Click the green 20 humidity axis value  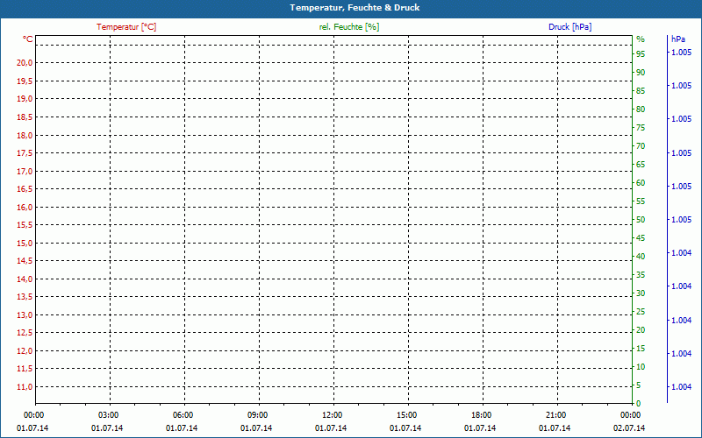(x=641, y=330)
